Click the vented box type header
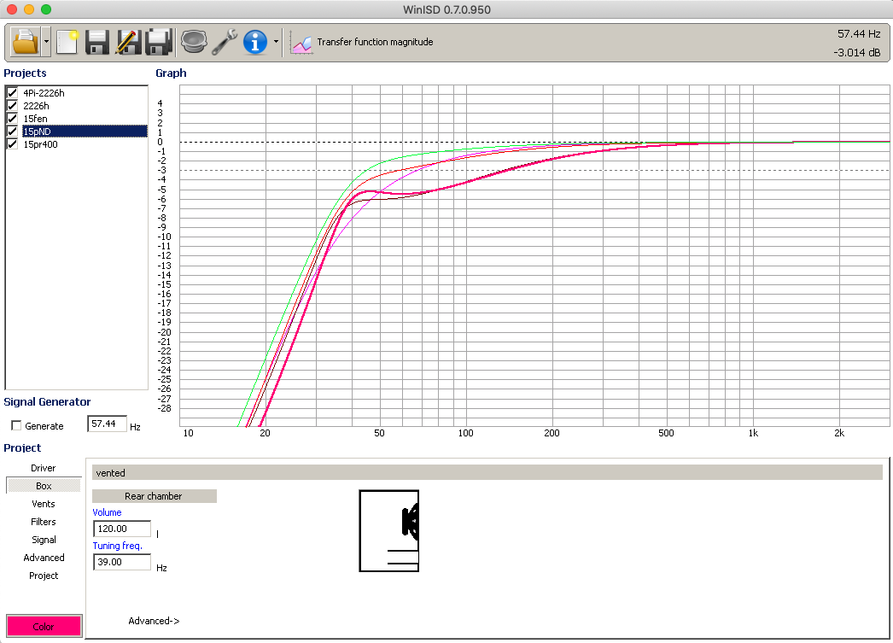Image resolution: width=893 pixels, height=643 pixels. pos(487,473)
